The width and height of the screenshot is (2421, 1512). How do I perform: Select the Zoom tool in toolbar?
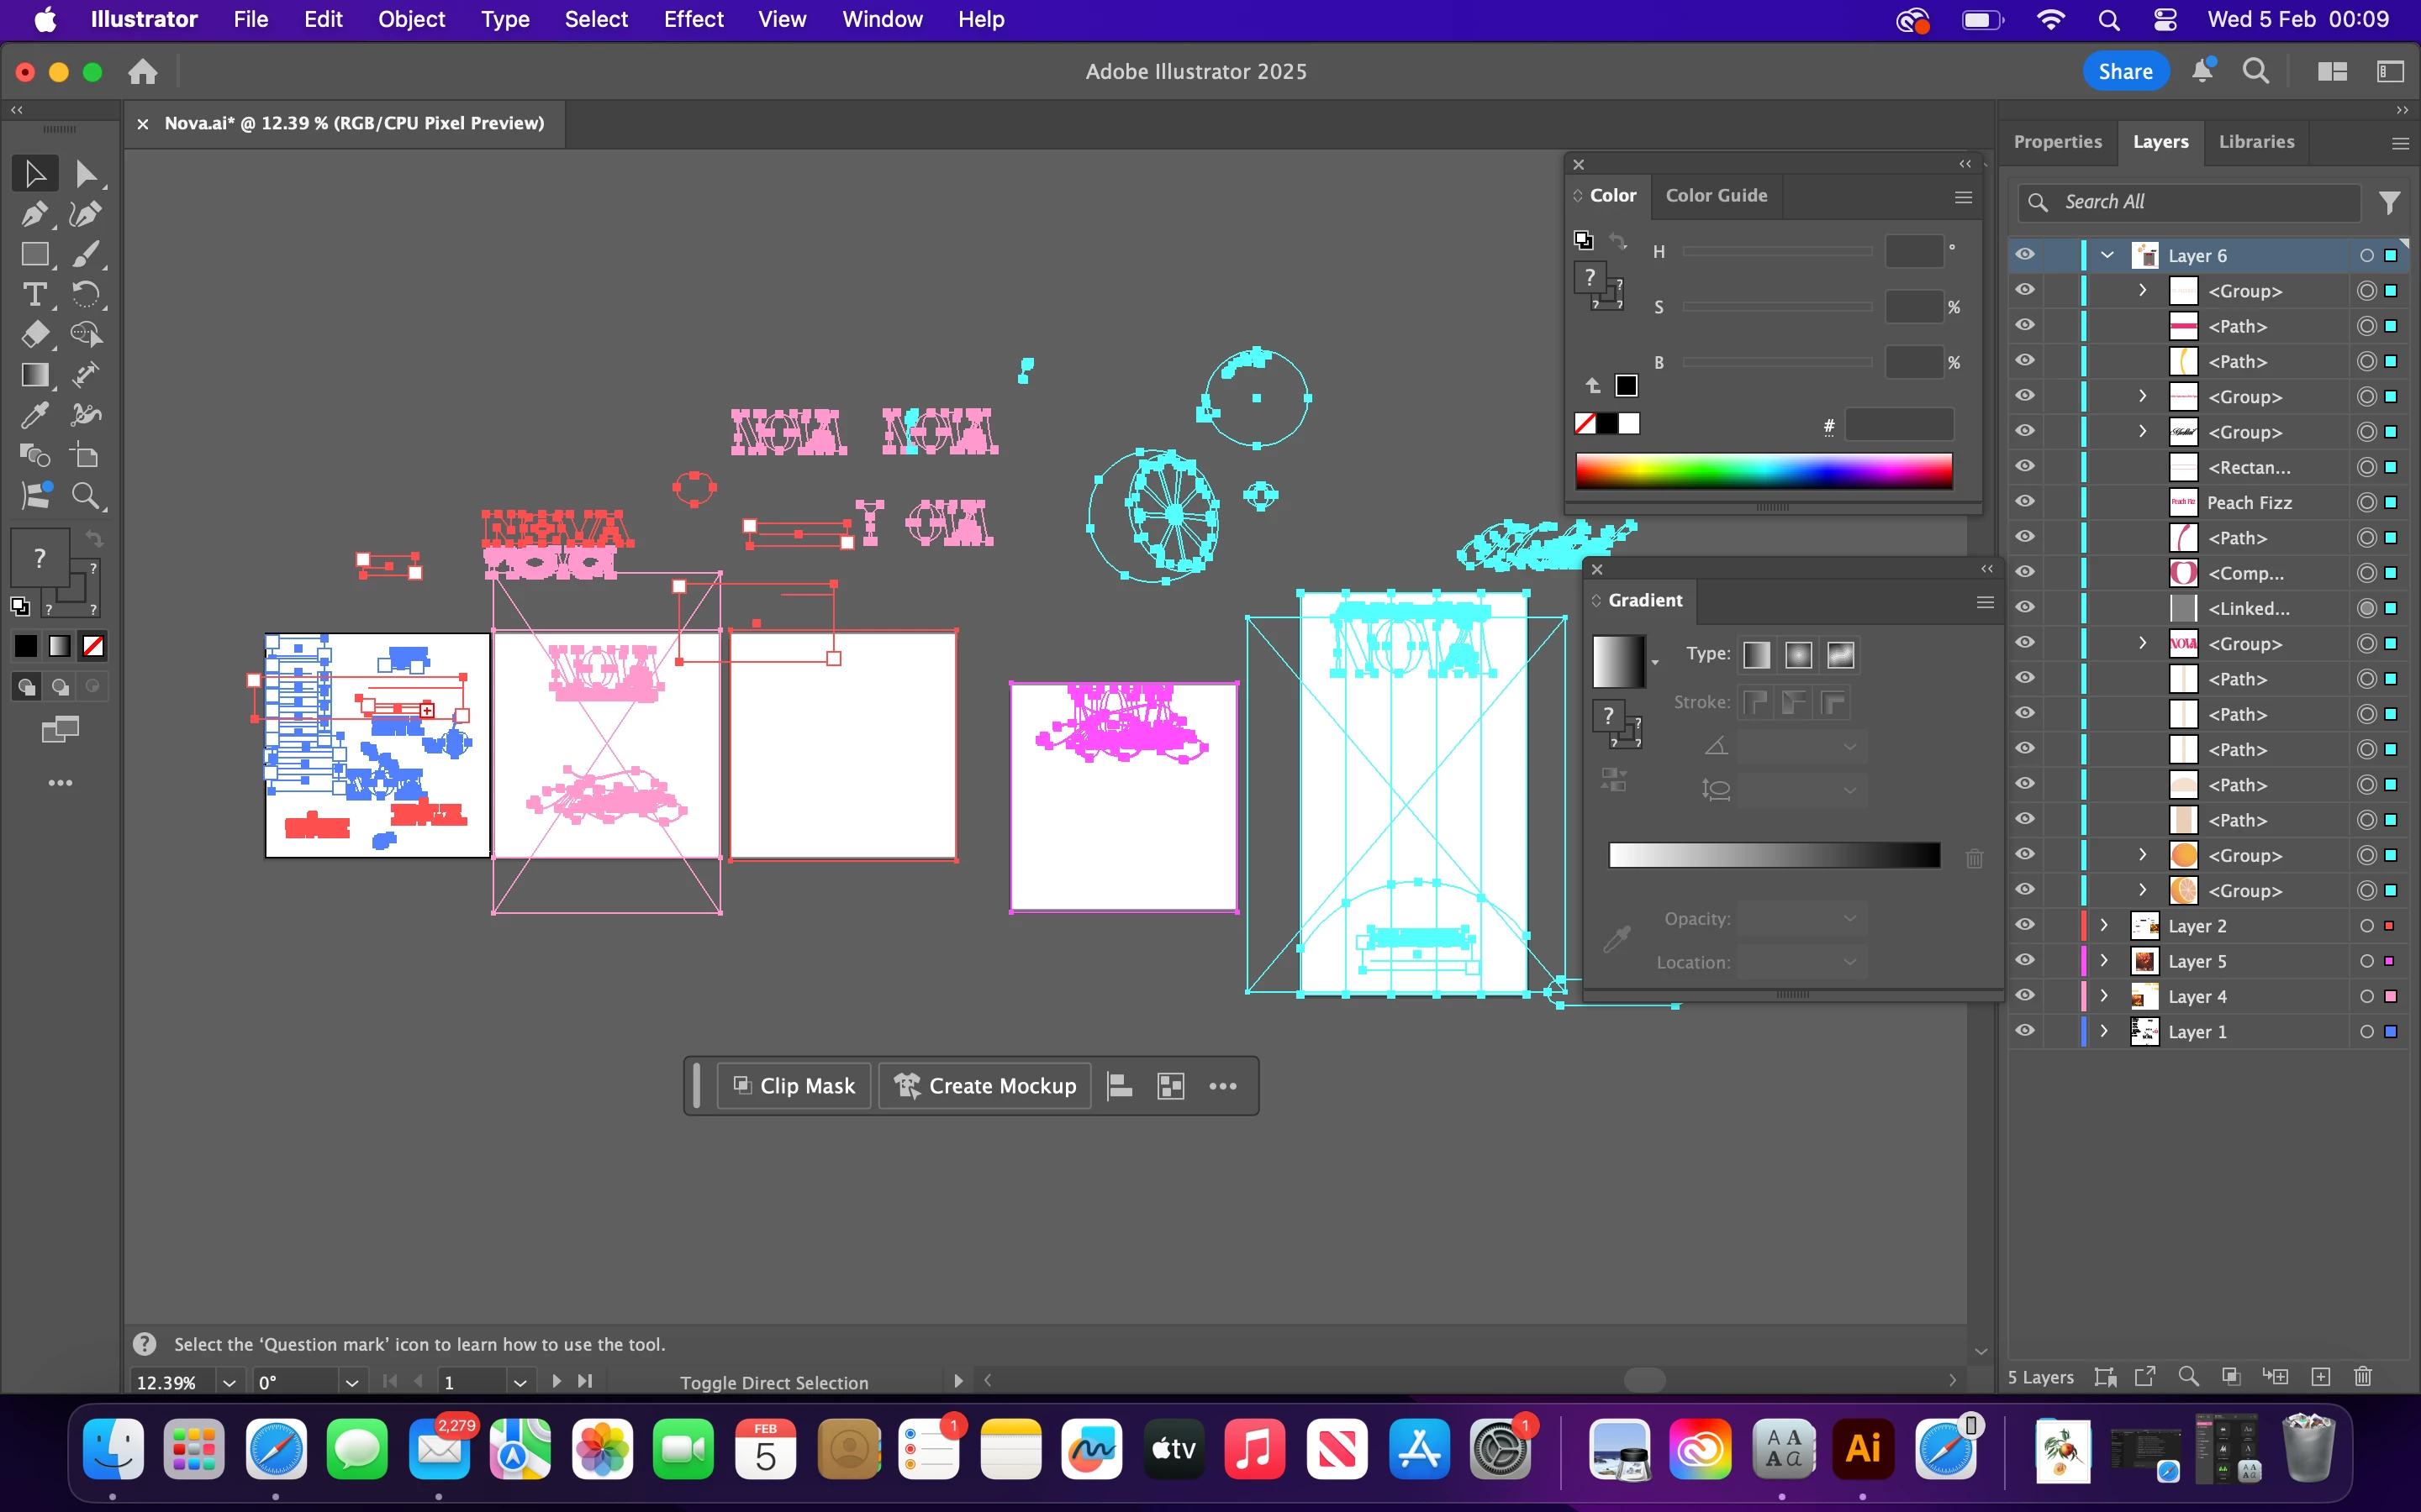point(86,496)
